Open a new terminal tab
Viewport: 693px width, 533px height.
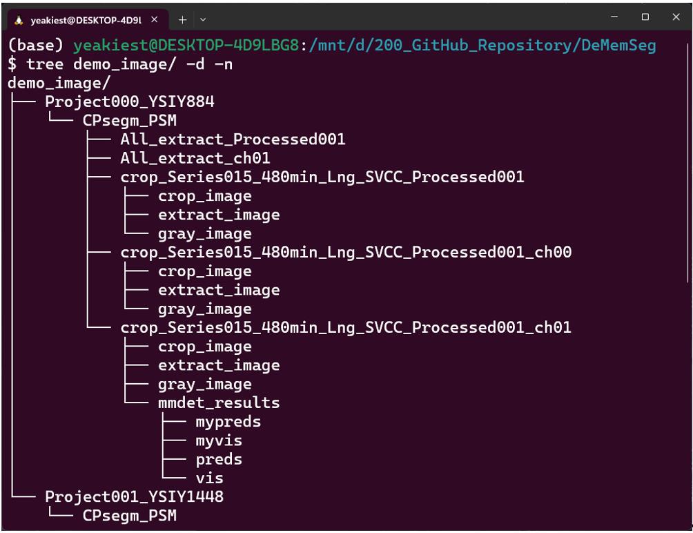point(183,19)
